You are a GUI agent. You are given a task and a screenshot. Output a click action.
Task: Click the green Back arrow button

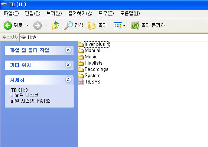pos(8,25)
